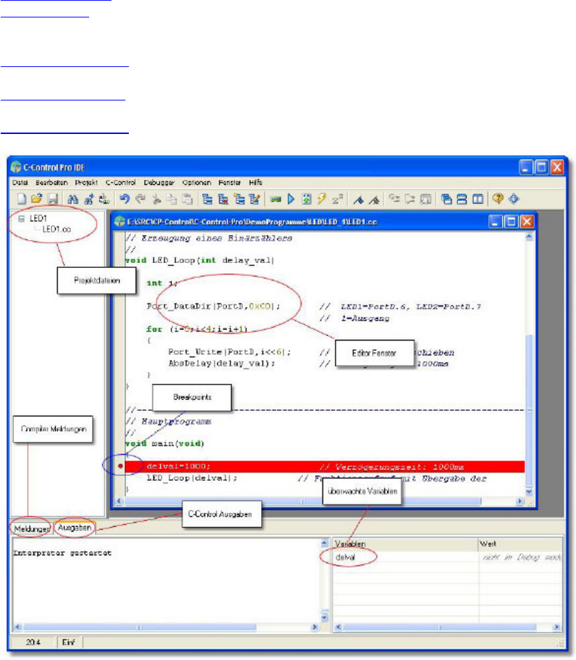Viewport: 576px width, 660px height.
Task: Click the highlighted 'delval=1000;' line
Action: tap(325, 466)
